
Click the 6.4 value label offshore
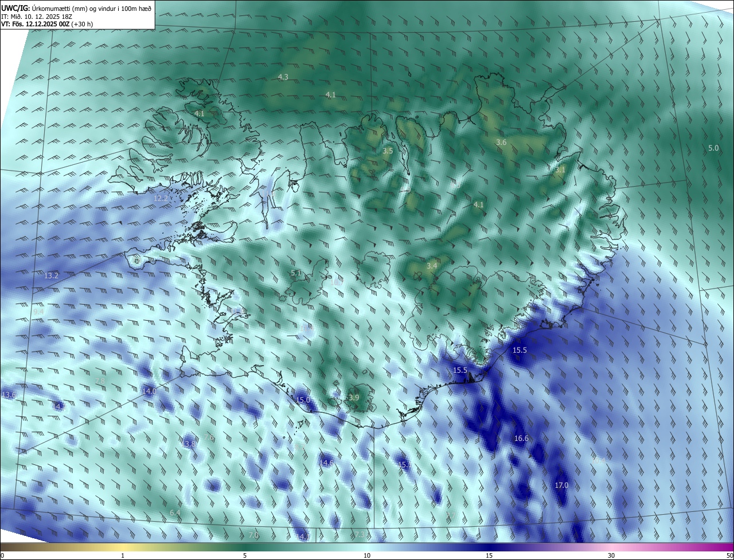point(175,512)
